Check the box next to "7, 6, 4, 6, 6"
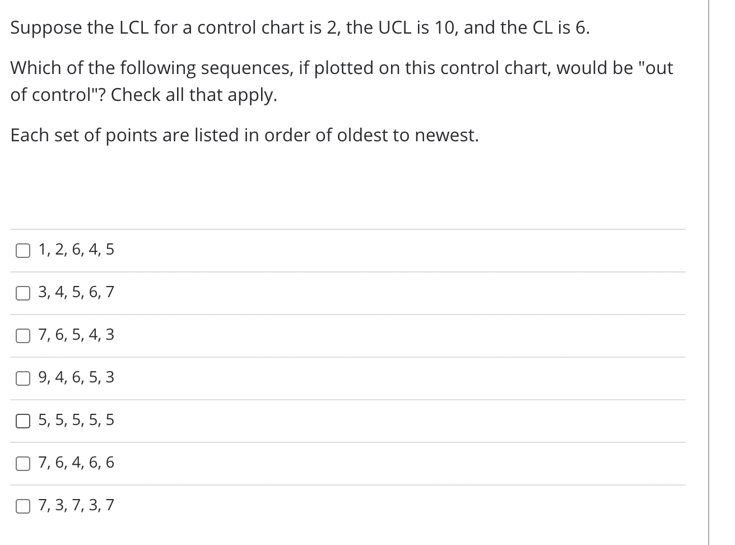This screenshot has width=735, height=545. [22, 463]
